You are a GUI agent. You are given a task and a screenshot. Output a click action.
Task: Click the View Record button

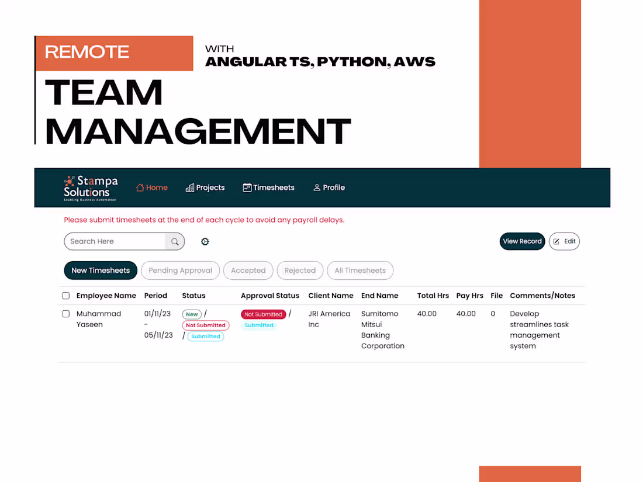pos(522,241)
